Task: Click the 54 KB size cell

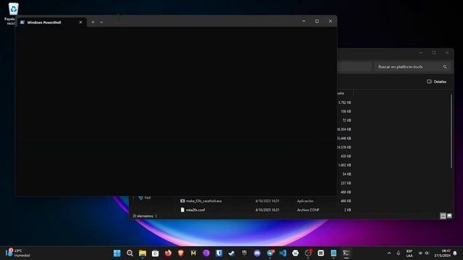Action: (347, 174)
